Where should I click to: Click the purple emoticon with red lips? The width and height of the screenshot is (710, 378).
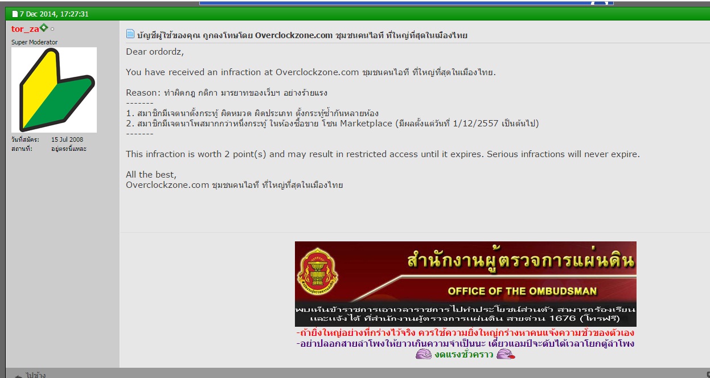click(x=506, y=355)
